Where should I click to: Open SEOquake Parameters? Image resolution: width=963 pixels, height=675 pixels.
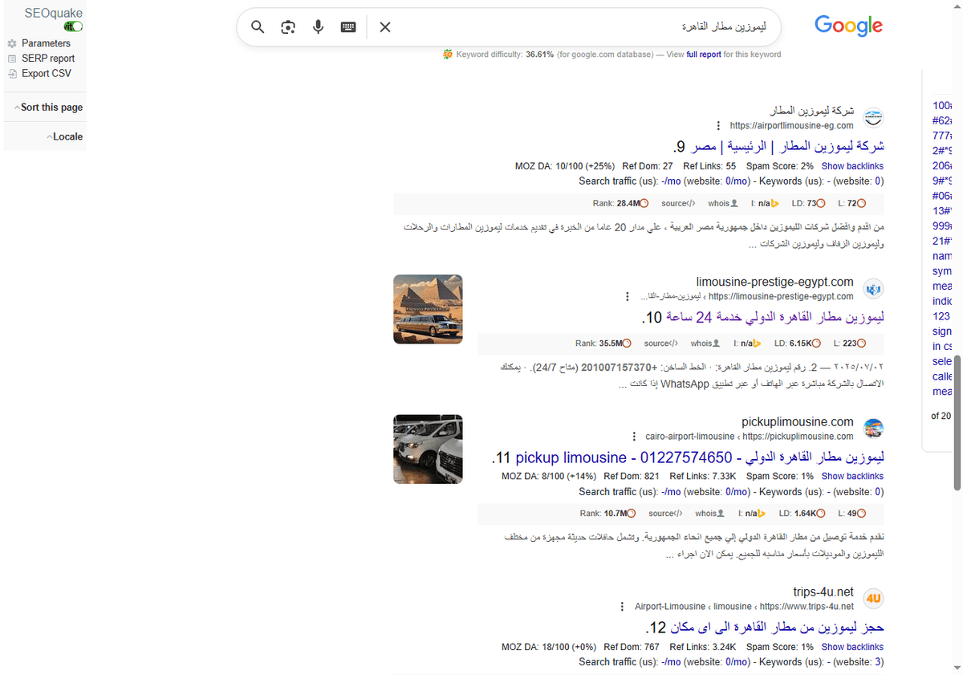(46, 43)
